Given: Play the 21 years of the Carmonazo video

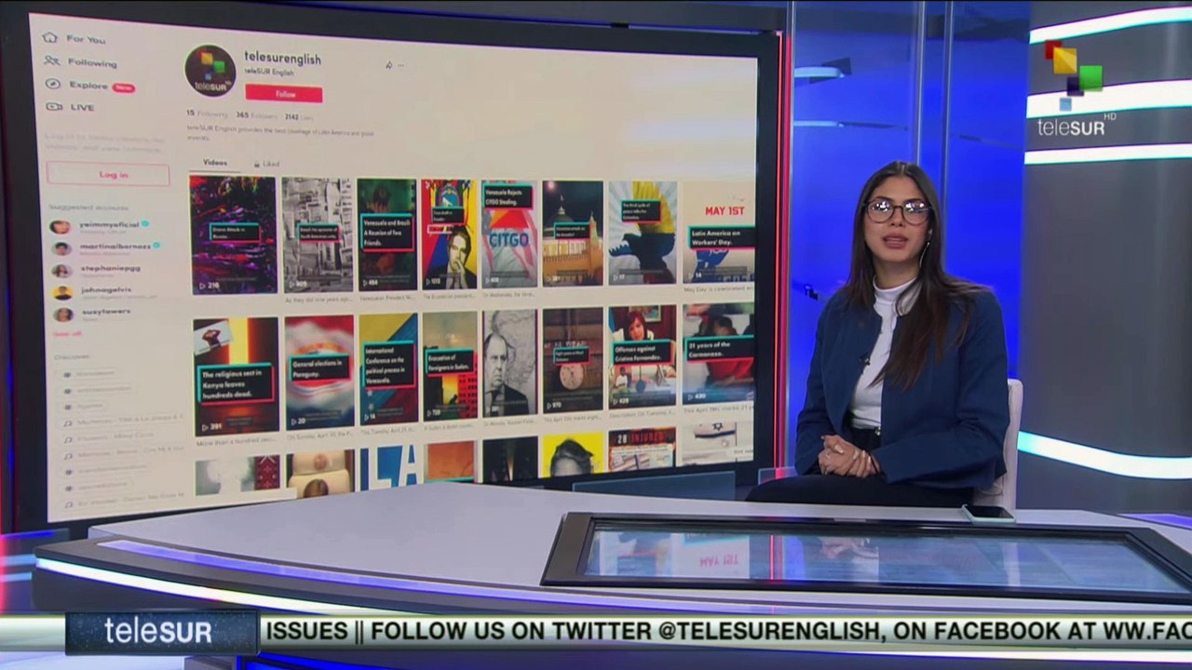Looking at the screenshot, I should pos(719,354).
